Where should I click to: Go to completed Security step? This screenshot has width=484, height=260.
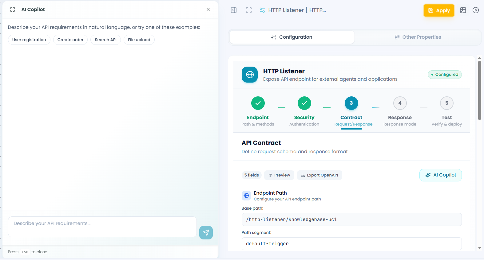(x=304, y=103)
